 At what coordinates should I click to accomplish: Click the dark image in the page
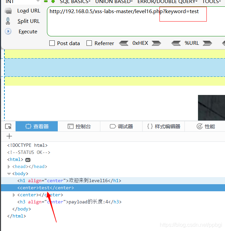coord(211,108)
